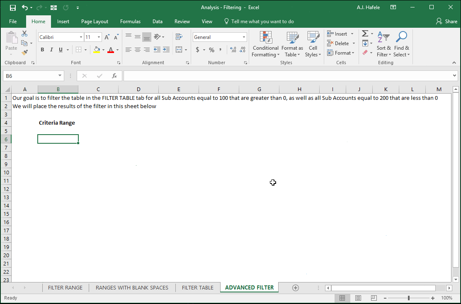This screenshot has width=461, height=304.
Task: Apply percent style
Action: 212,50
